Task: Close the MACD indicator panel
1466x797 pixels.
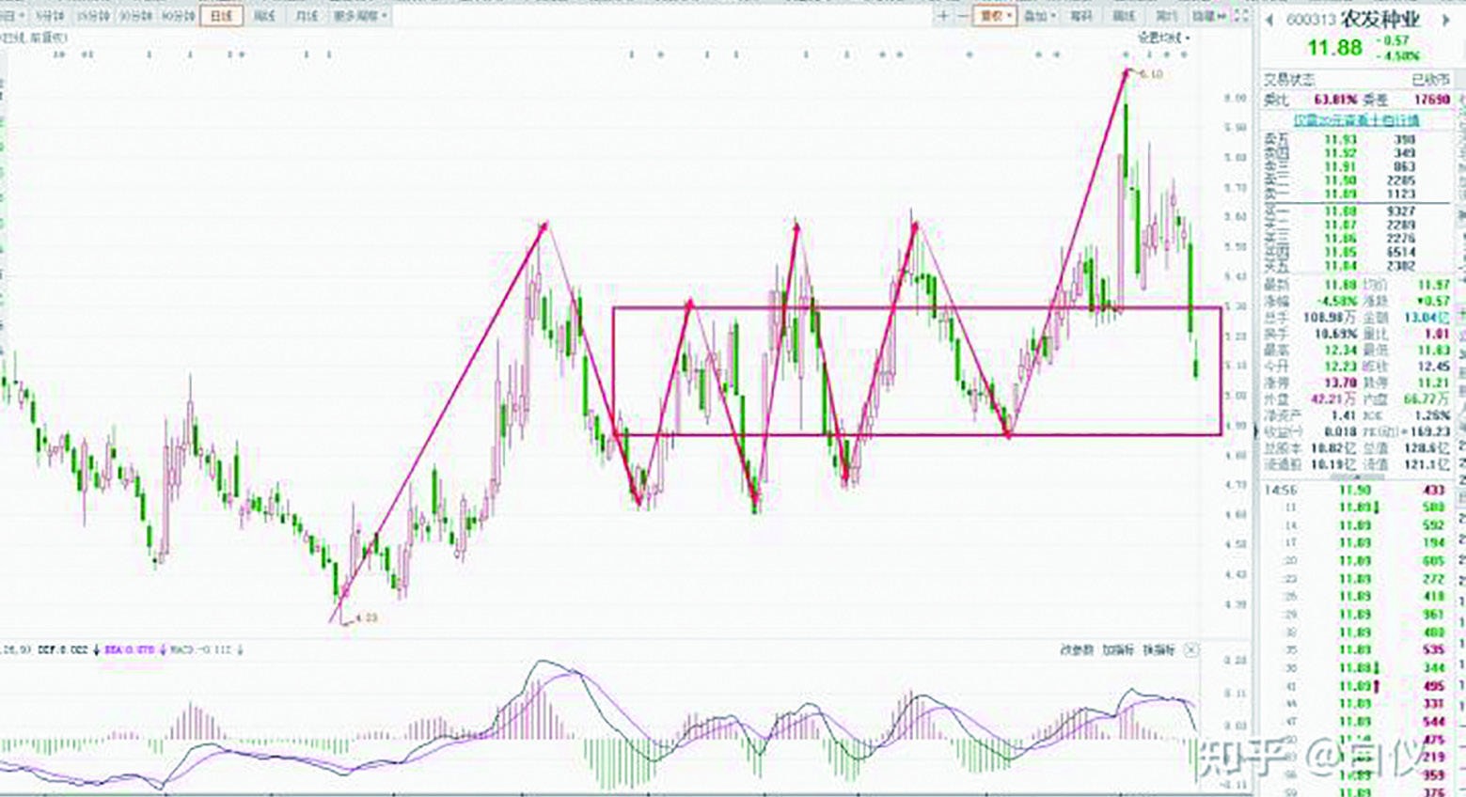Action: [1191, 649]
